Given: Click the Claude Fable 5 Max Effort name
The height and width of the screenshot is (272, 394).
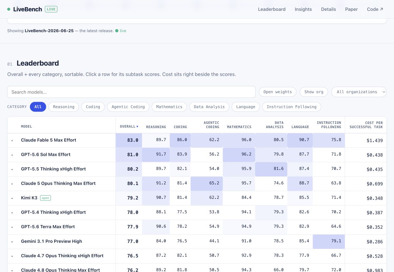Looking at the screenshot, I should [49, 140].
